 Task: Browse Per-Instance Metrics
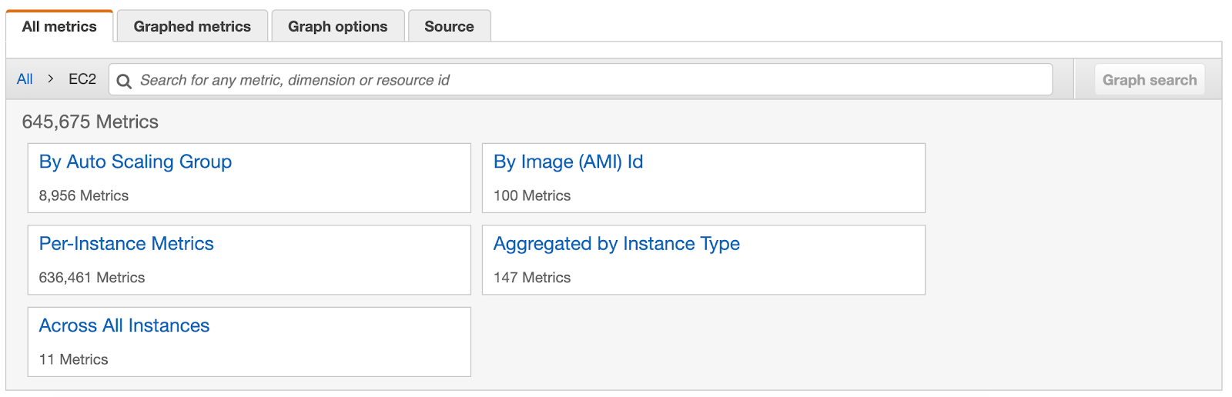click(x=126, y=244)
